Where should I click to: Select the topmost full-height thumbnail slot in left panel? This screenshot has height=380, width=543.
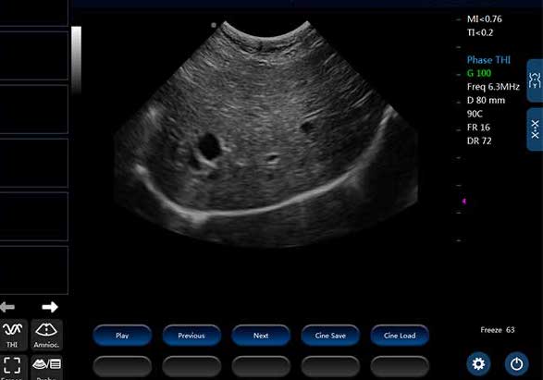tap(34, 55)
